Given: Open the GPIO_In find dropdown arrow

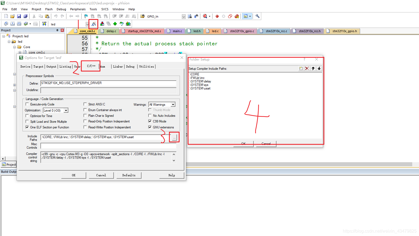Looking at the screenshot, I should 184,16.
